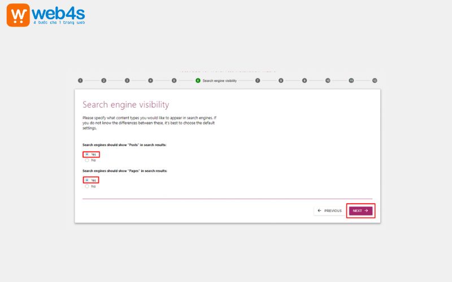Advance to step 7 circle
This screenshot has height=282, width=452.
pyautogui.click(x=258, y=81)
